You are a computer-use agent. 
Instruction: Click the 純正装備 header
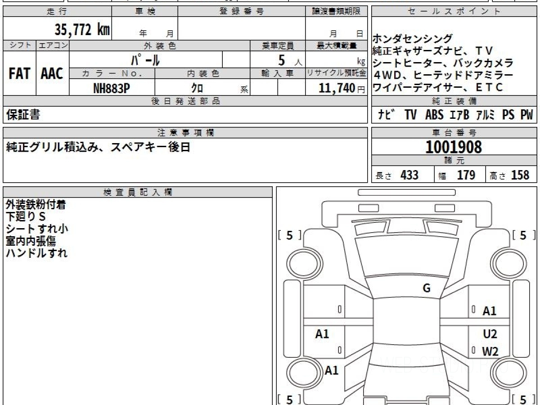coord(454,101)
